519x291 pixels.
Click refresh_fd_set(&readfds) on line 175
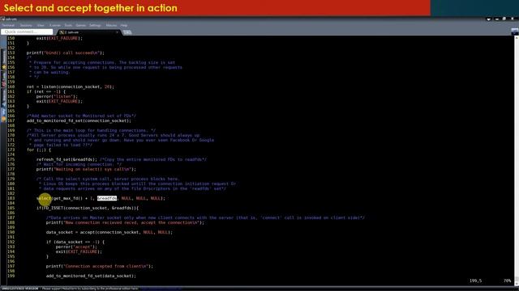click(67, 159)
